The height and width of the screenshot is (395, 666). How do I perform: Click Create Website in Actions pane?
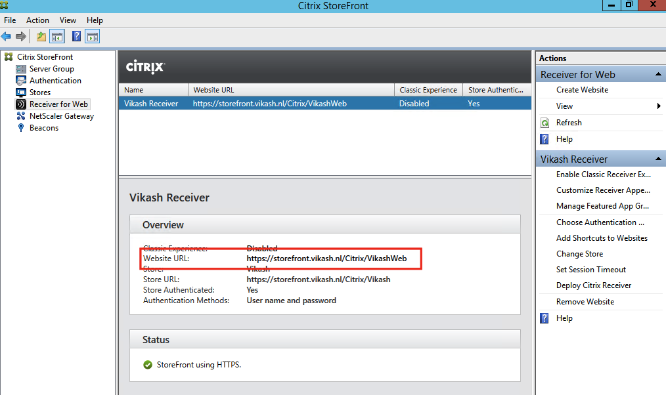582,90
